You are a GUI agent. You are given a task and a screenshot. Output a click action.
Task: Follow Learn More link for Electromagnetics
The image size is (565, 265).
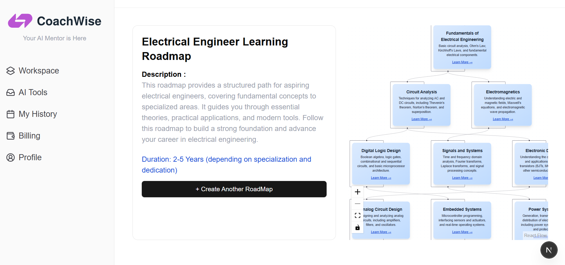point(503,119)
